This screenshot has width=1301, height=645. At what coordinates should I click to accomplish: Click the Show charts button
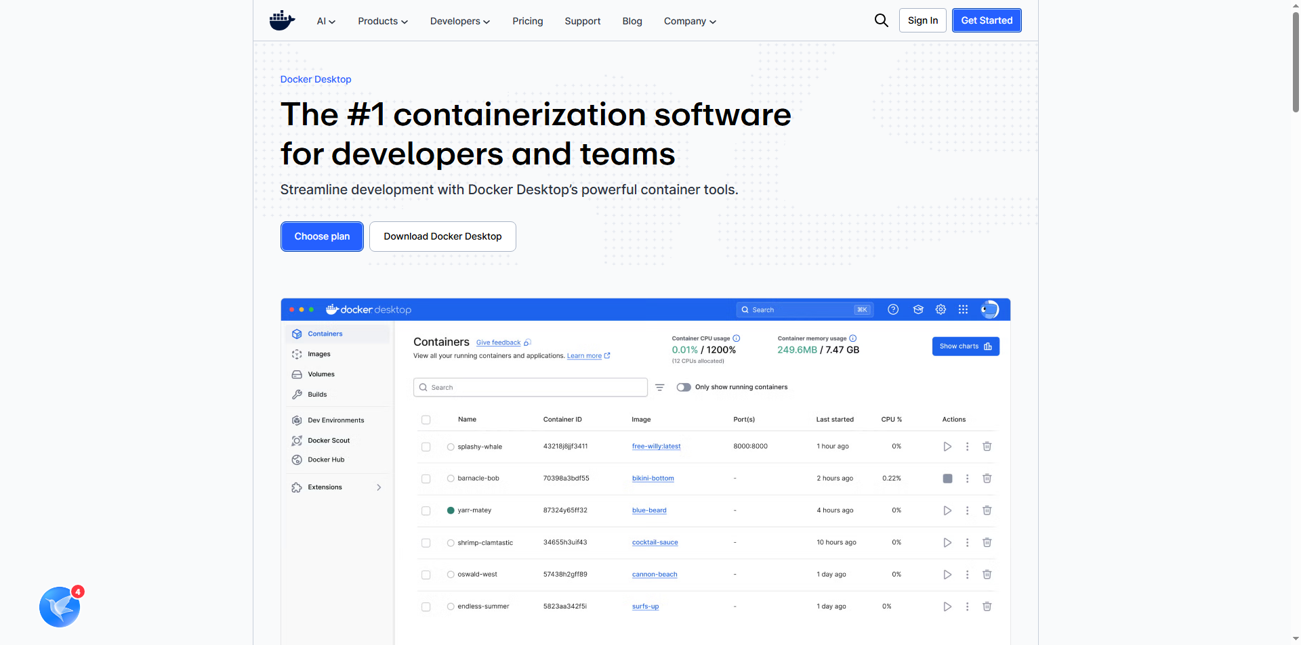(966, 347)
